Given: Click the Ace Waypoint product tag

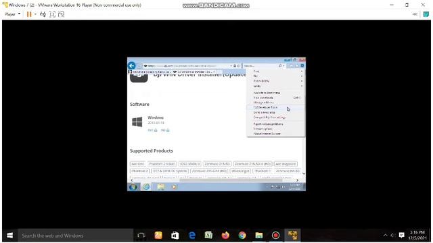Looking at the screenshot, I should tap(286, 164).
